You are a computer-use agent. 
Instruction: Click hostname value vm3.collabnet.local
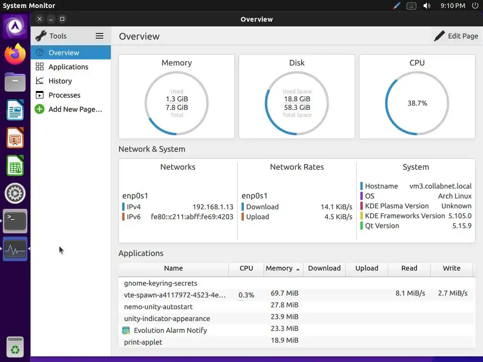point(441,186)
